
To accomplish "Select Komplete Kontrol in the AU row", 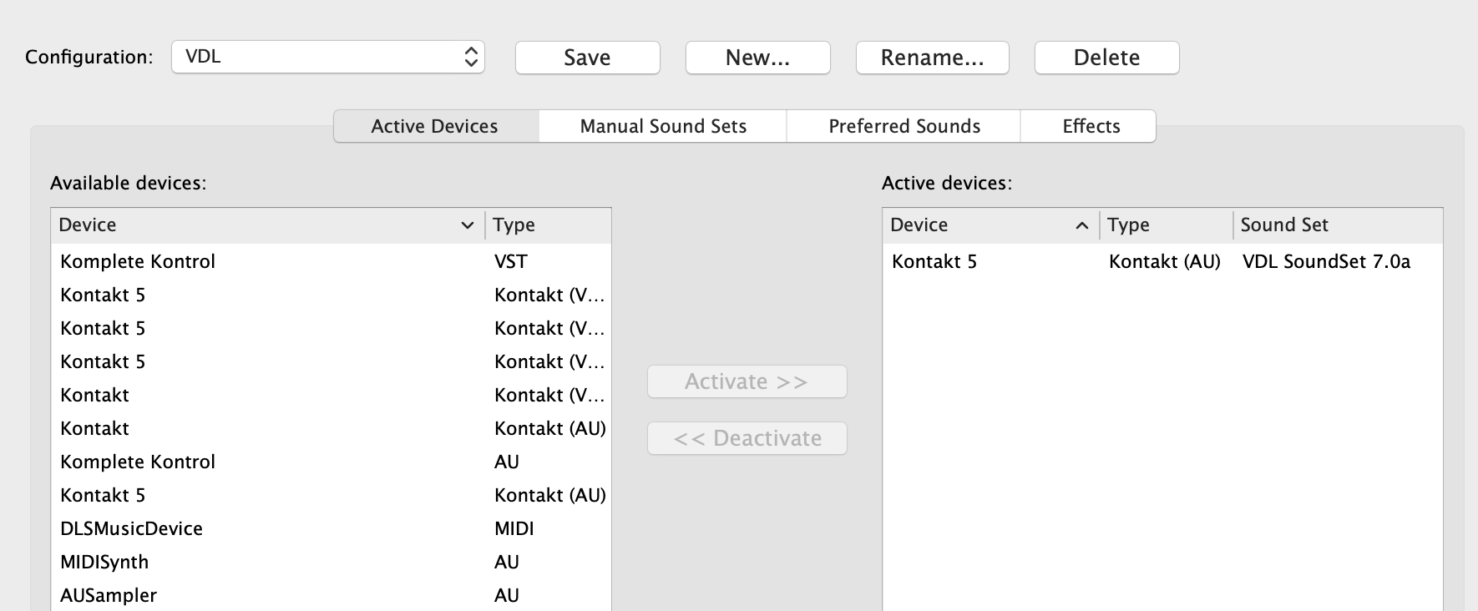I will point(332,462).
